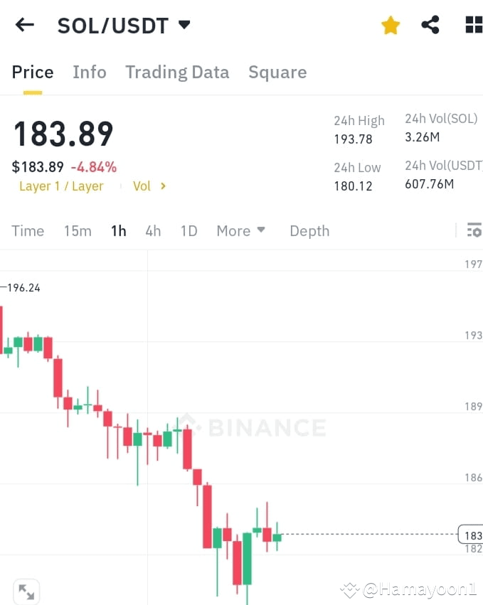Select the 15m timeframe

coord(78,230)
